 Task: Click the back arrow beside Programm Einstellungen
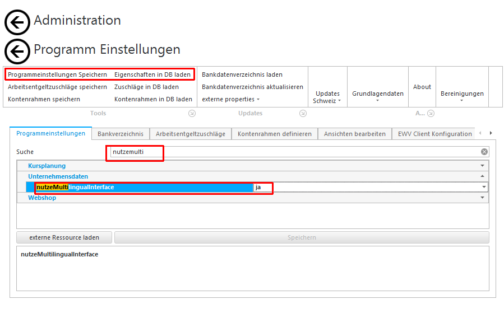pyautogui.click(x=17, y=52)
